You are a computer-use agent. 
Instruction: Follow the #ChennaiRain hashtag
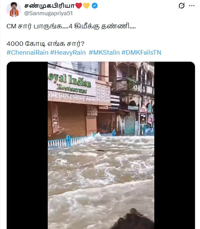[27, 53]
